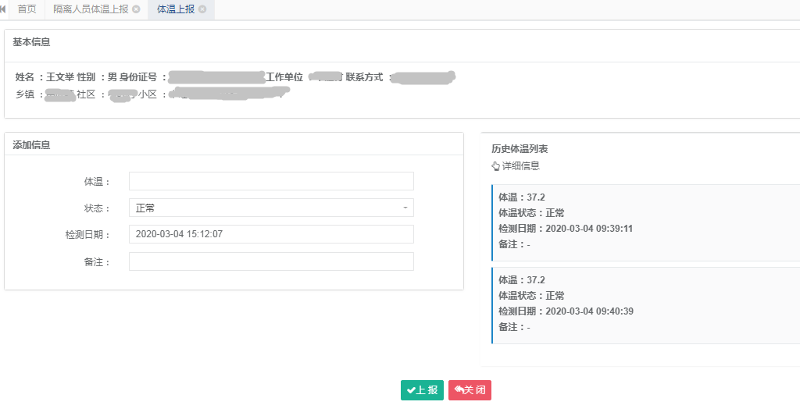Expand the 状态 dropdown arrow
Screen dimensions: 800x416
(405, 208)
